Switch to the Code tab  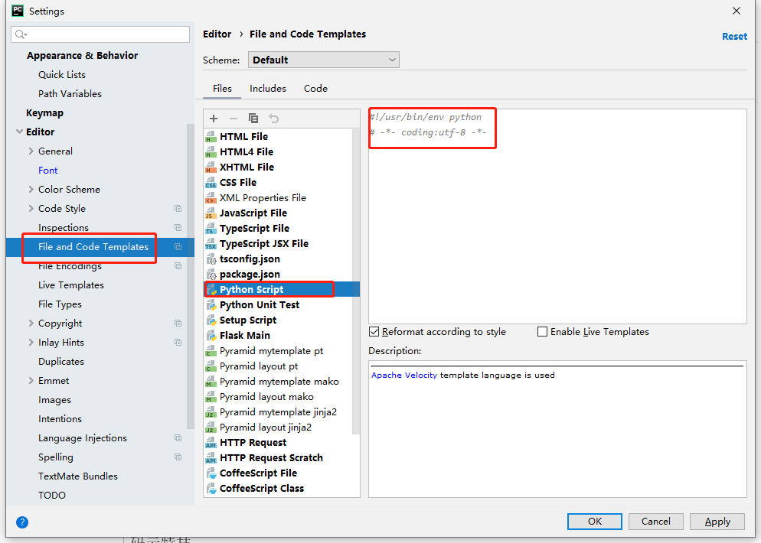315,88
